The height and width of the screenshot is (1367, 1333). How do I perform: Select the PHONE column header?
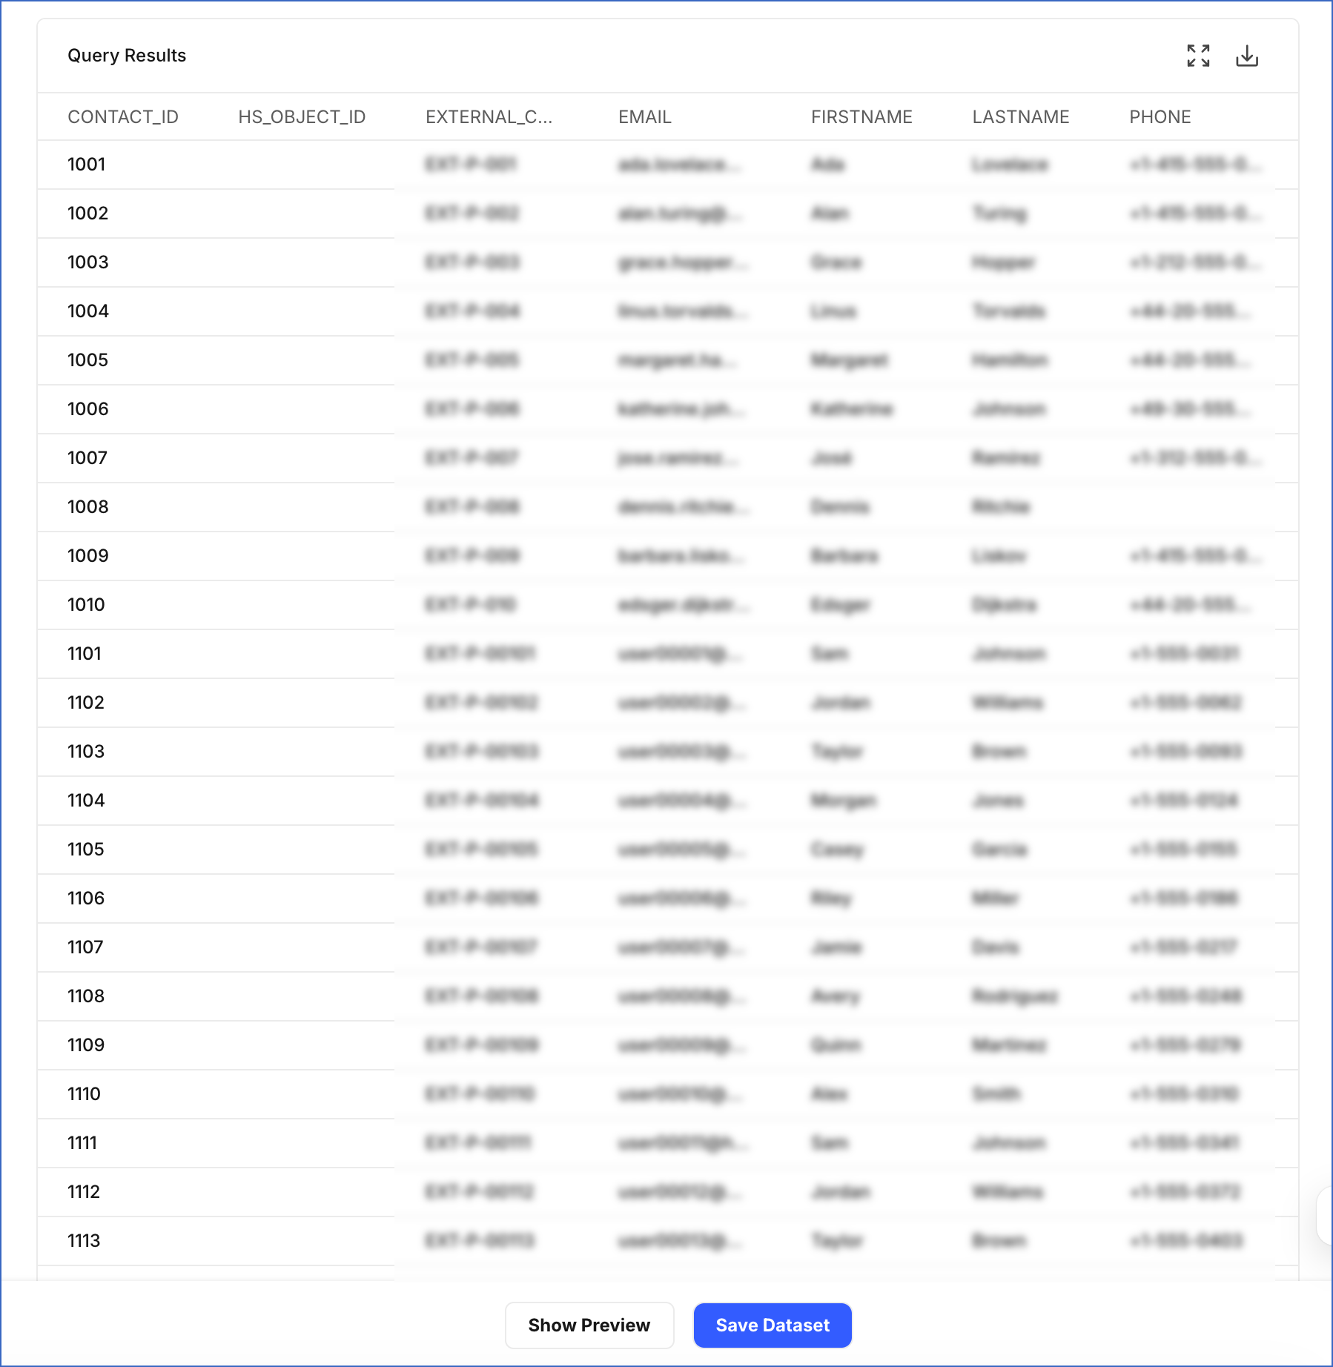tap(1160, 117)
